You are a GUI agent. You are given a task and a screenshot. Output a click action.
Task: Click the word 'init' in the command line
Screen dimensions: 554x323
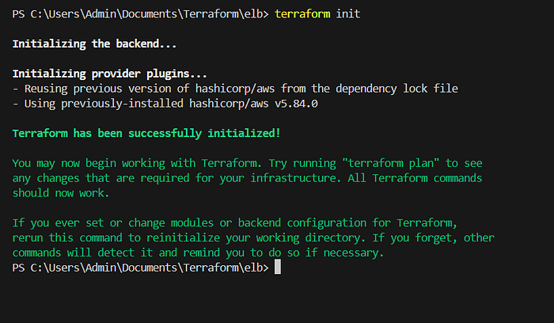pyautogui.click(x=348, y=13)
